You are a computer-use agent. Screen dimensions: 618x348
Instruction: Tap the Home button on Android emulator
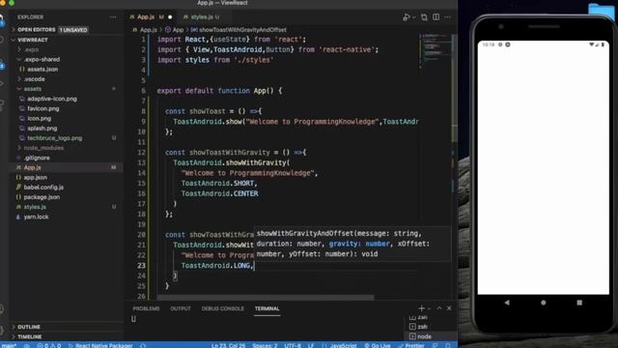543,303
